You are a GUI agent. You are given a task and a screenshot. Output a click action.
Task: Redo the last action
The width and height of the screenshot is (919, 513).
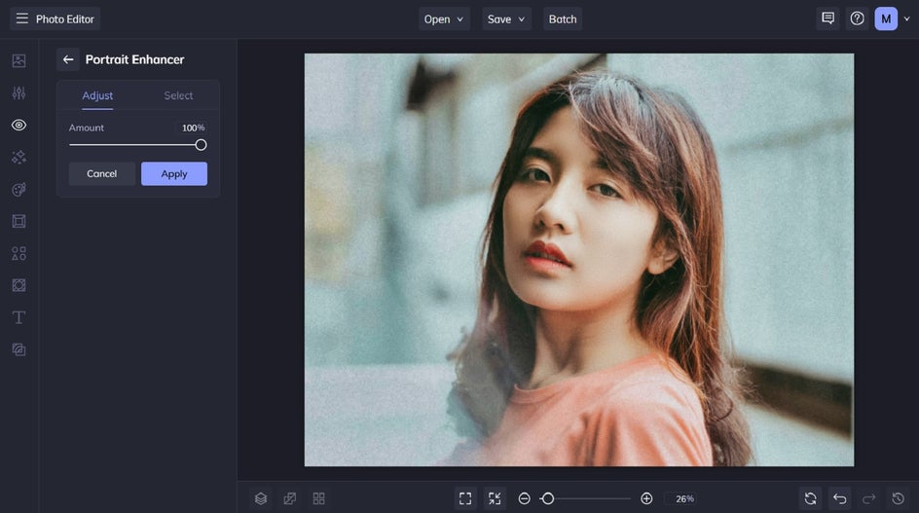(x=868, y=498)
